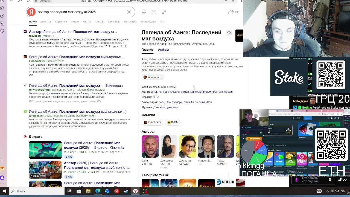The height and width of the screenshot is (197, 350).
Task: Open the Alice assistant sidebar icon
Action: 2,178
